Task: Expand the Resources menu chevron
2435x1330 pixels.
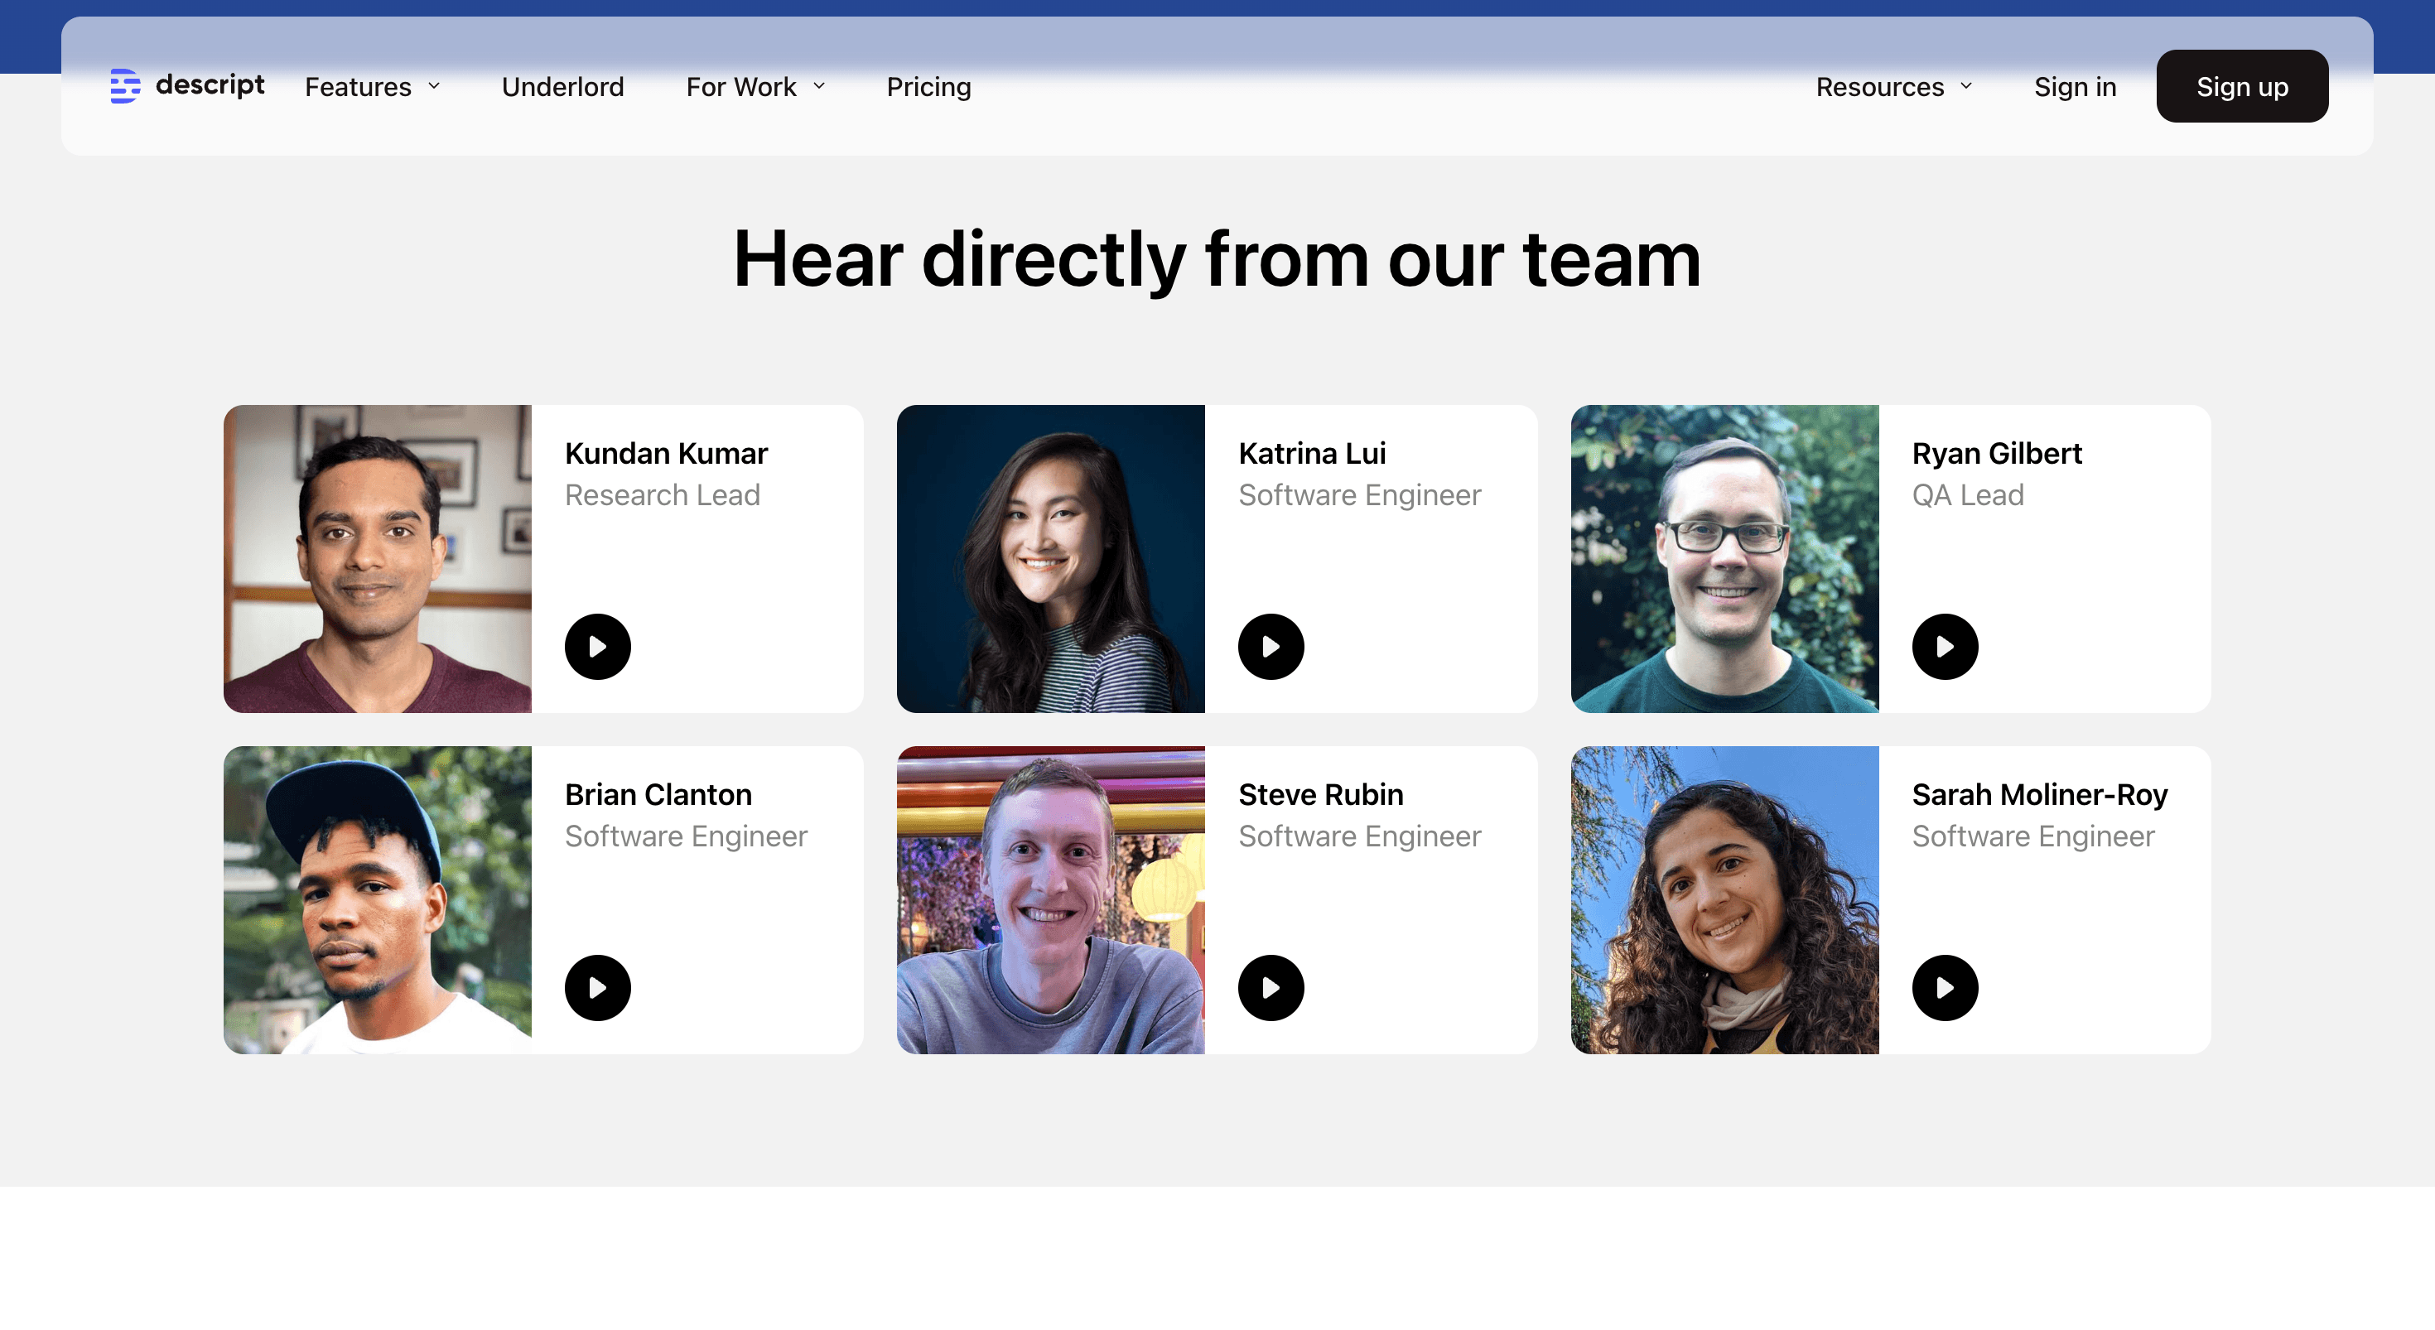Action: pyautogui.click(x=1966, y=86)
